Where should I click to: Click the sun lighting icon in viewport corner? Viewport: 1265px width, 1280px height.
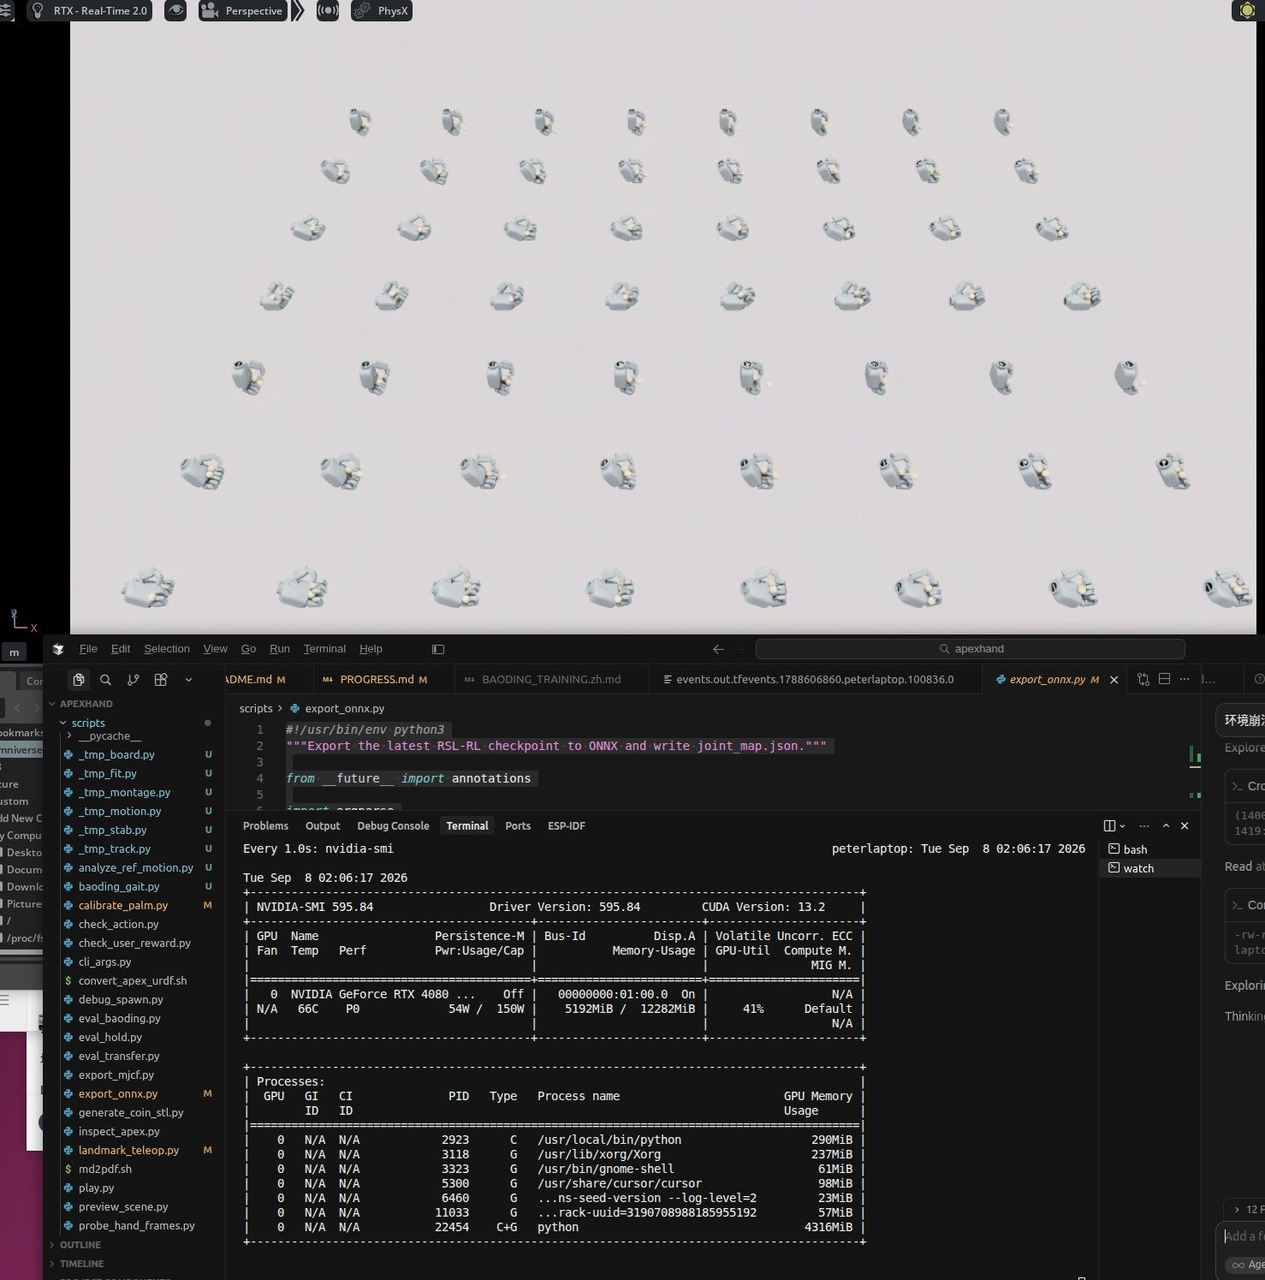(1246, 11)
